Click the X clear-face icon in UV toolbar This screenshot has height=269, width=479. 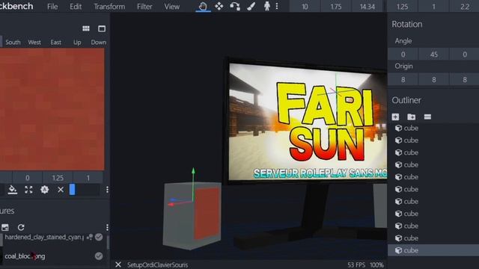point(61,190)
